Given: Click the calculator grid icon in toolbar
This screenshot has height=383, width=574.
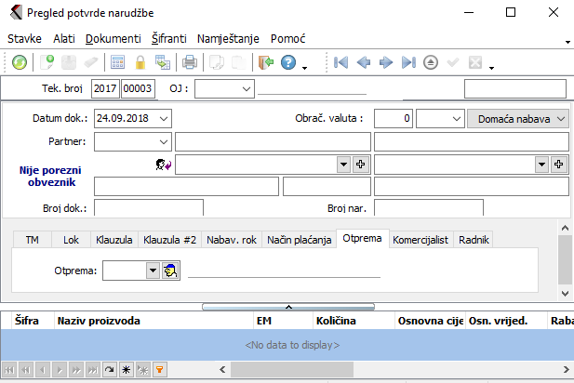Looking at the screenshot, I should [x=118, y=63].
